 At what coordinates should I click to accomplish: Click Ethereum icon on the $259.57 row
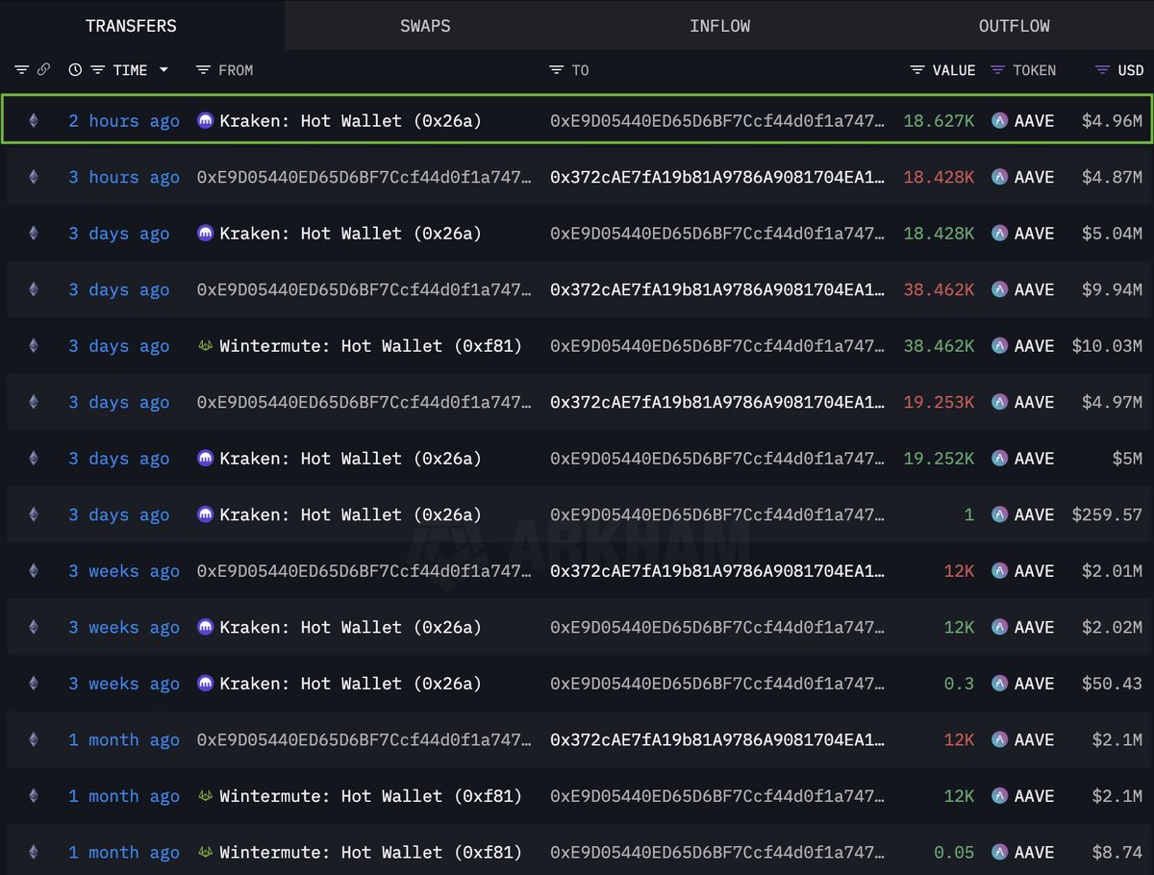click(x=34, y=514)
